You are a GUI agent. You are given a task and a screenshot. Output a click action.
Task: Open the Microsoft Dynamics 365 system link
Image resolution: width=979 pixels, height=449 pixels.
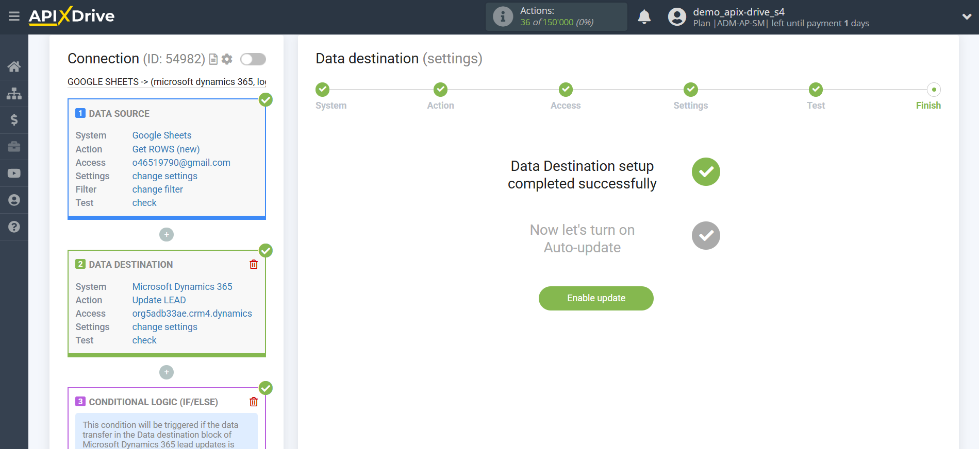coord(182,287)
